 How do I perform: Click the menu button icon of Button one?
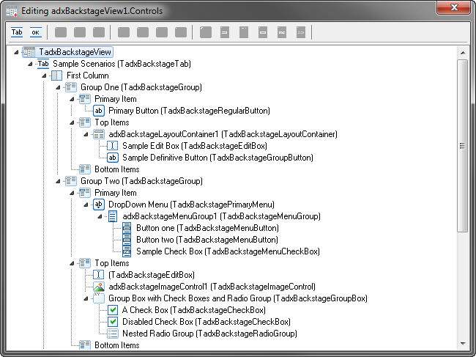127,228
